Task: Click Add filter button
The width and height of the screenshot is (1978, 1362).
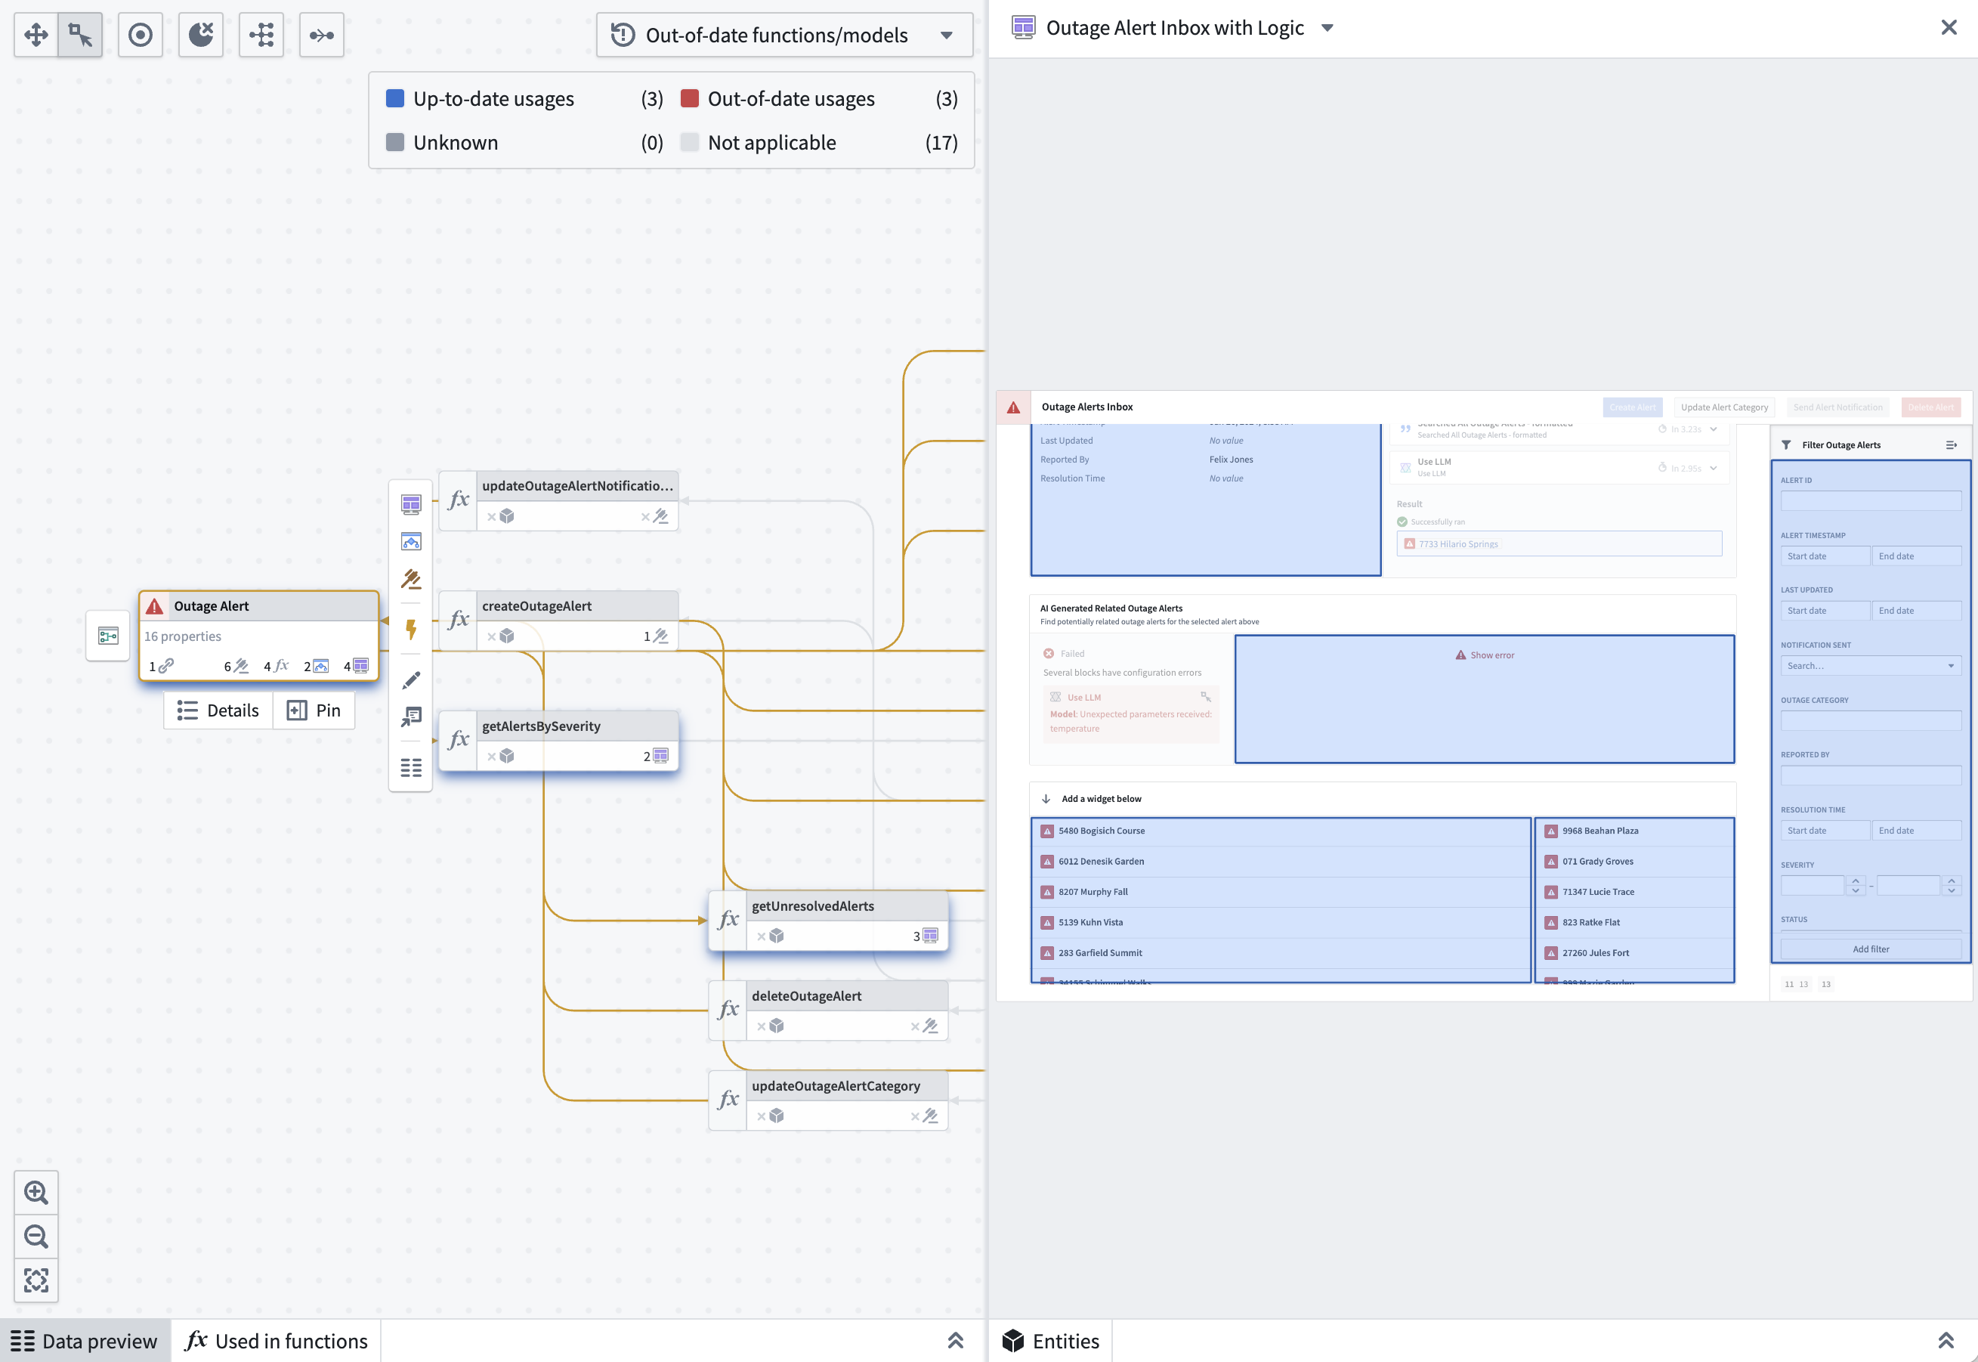Action: click(1871, 949)
